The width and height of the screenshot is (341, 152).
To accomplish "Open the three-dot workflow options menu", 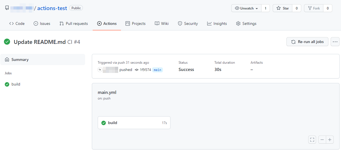I will click(x=335, y=42).
